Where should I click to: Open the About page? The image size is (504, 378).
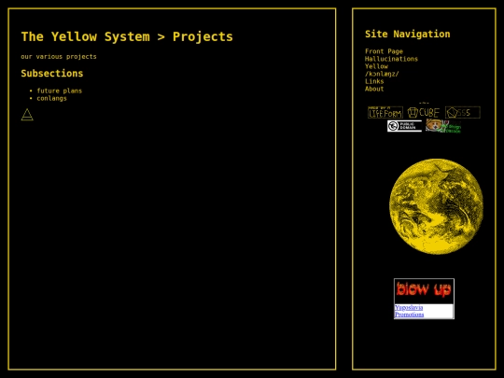point(374,89)
